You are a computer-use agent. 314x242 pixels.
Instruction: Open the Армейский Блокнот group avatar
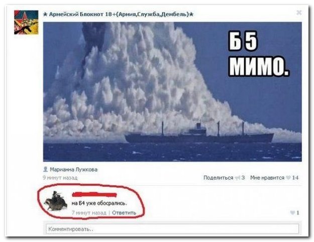click(26, 22)
